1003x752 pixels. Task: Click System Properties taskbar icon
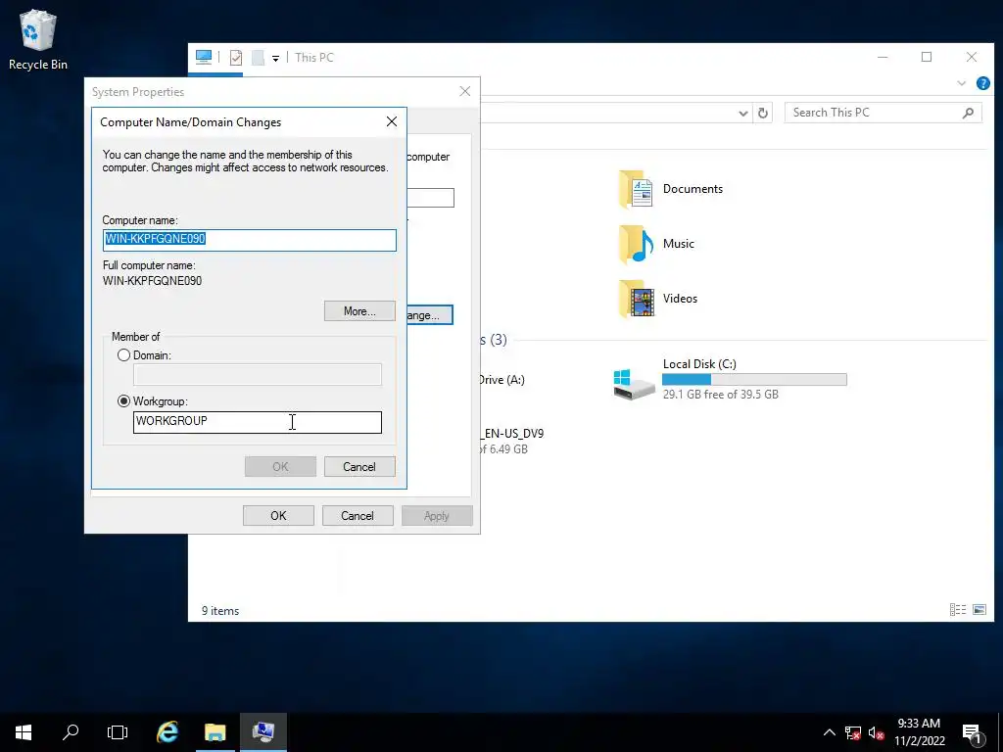point(263,732)
